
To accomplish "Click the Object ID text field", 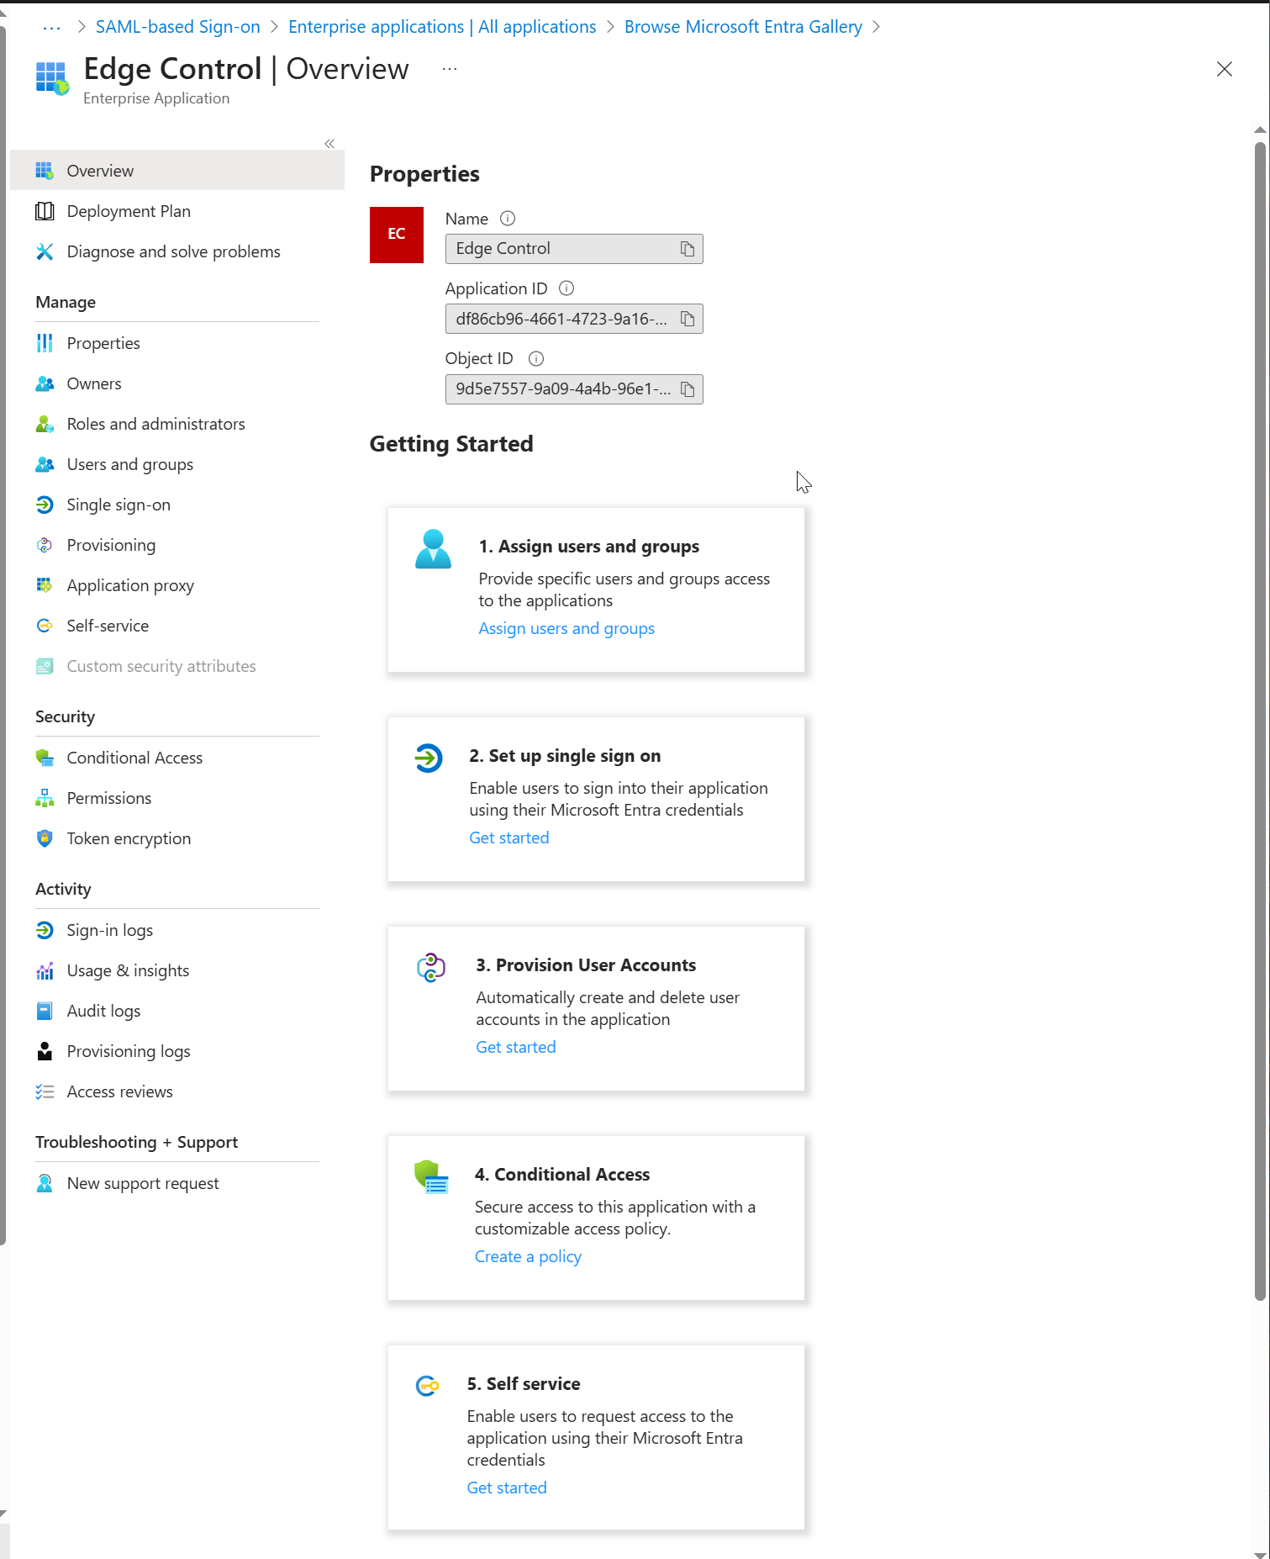I will coord(574,389).
